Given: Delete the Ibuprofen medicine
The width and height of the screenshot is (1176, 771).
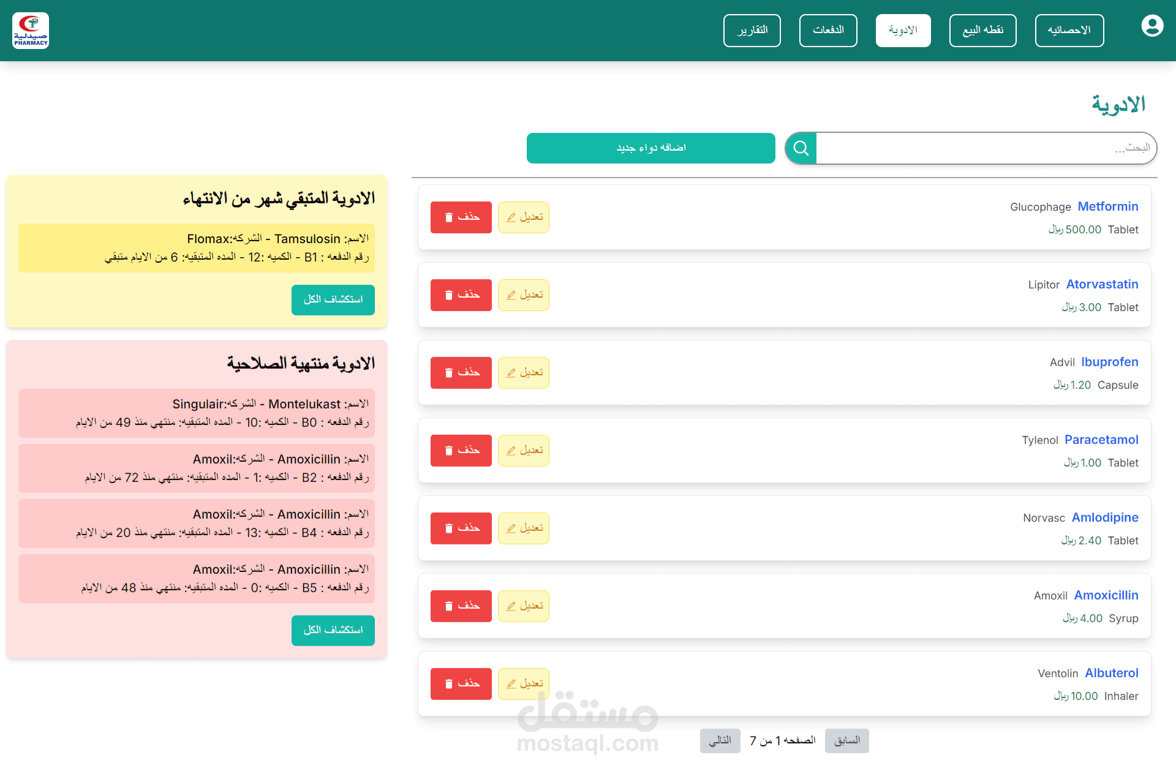Looking at the screenshot, I should [461, 373].
